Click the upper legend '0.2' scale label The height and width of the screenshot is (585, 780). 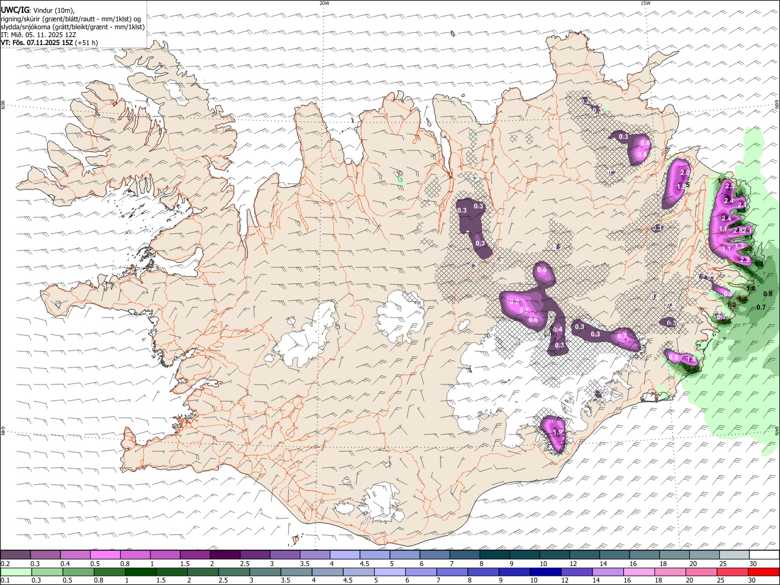5,564
